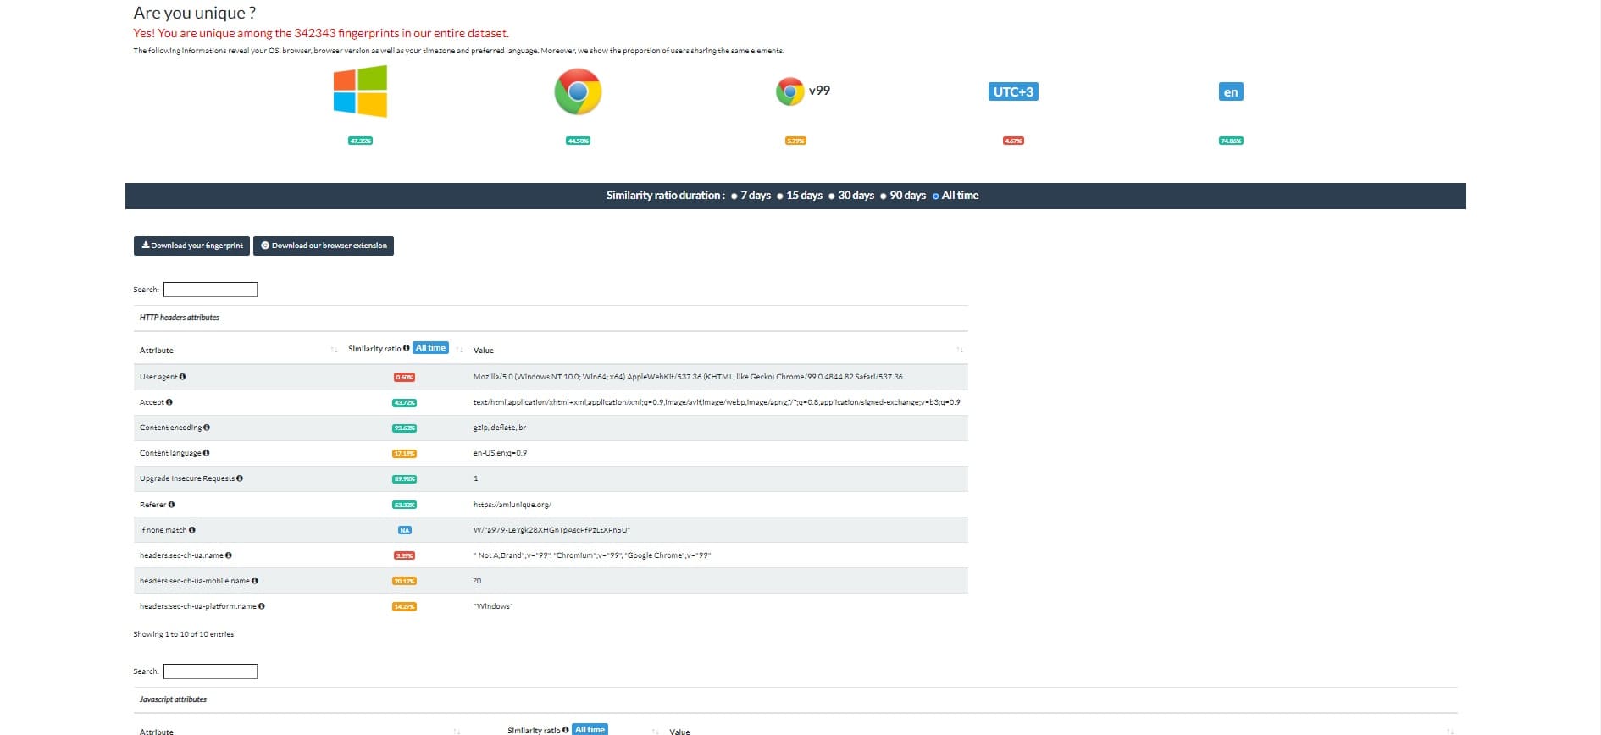Open the Content encoding info icon

(207, 428)
